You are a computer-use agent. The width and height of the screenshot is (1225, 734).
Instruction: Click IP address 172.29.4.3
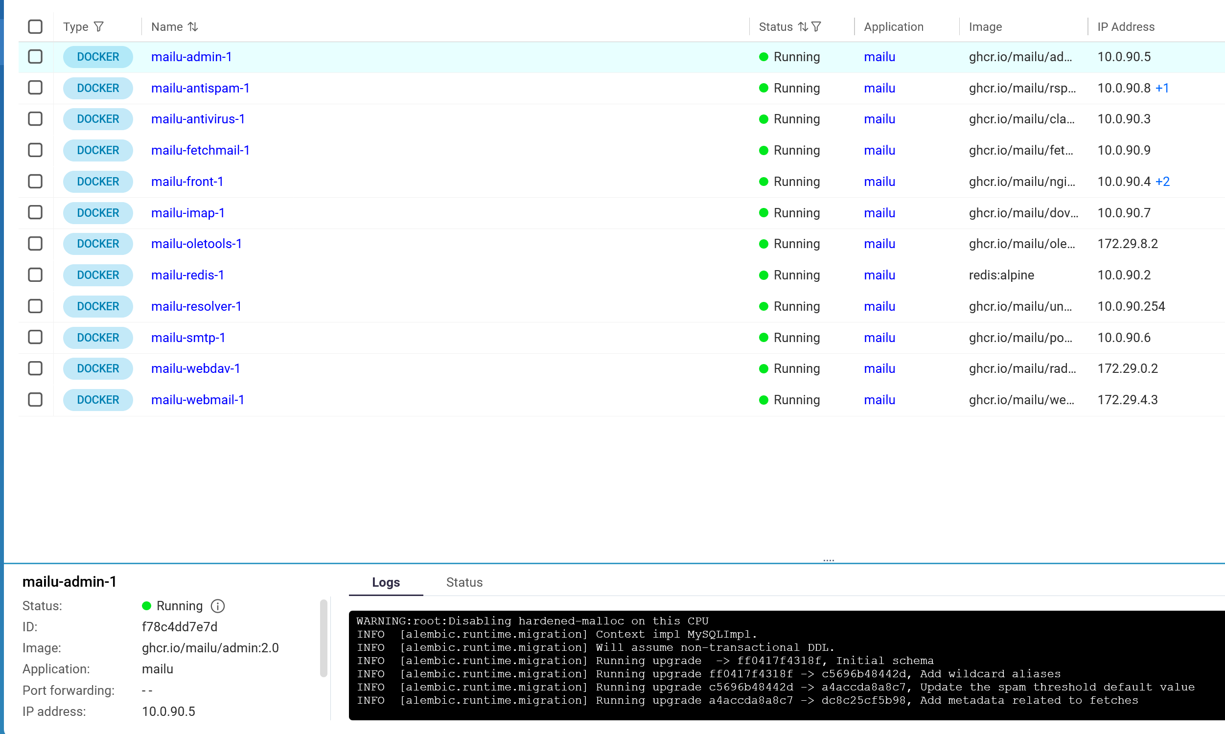click(x=1127, y=400)
